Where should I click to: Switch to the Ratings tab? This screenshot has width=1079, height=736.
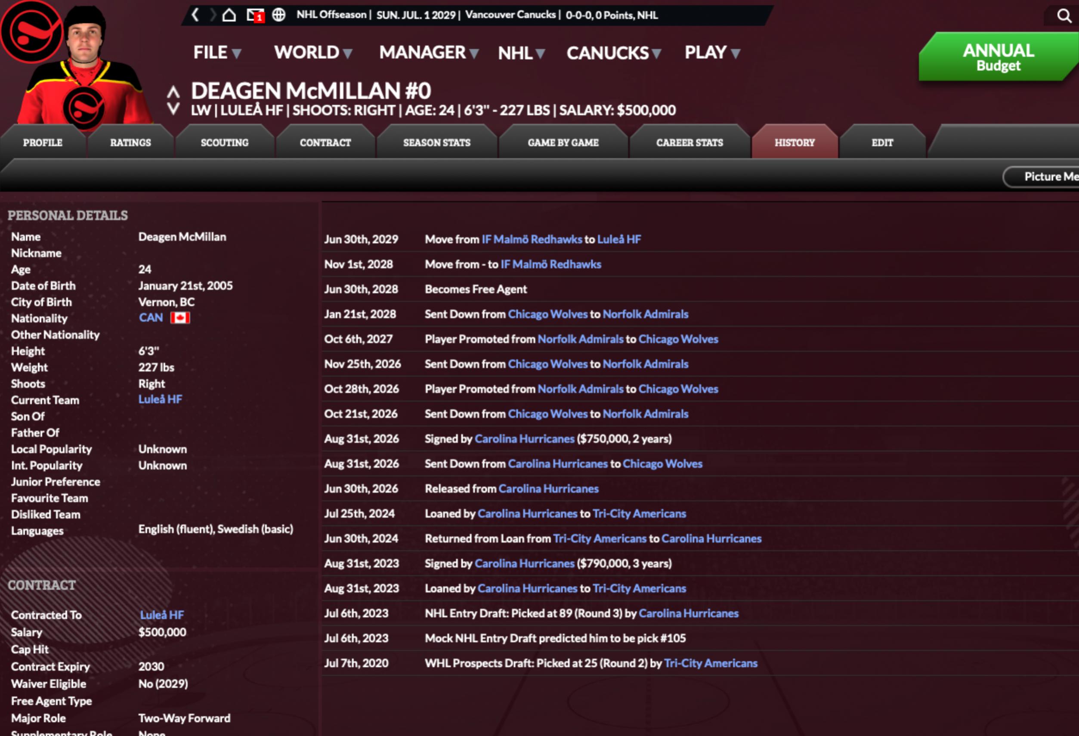pyautogui.click(x=130, y=143)
